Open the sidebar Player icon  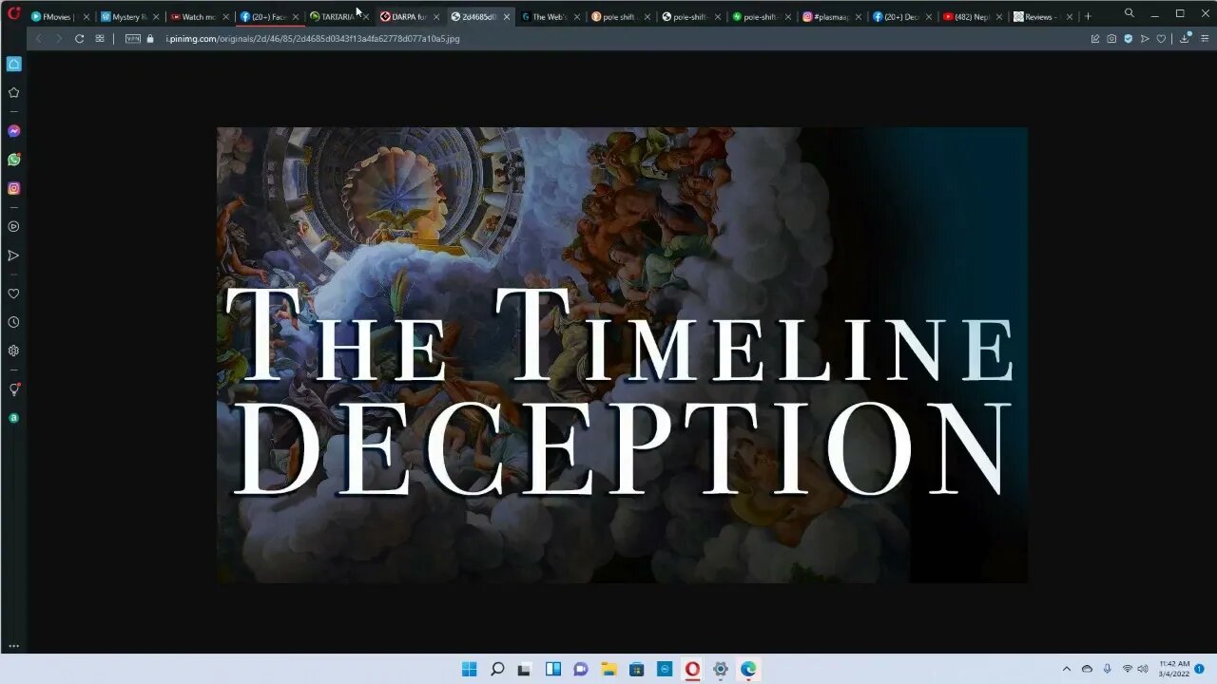13,227
